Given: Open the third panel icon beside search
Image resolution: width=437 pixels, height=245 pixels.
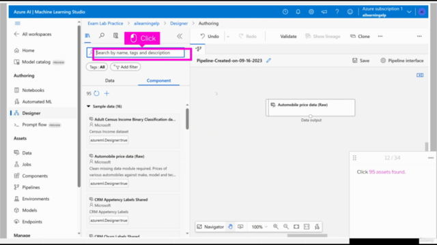Looking at the screenshot, I should tap(115, 35).
